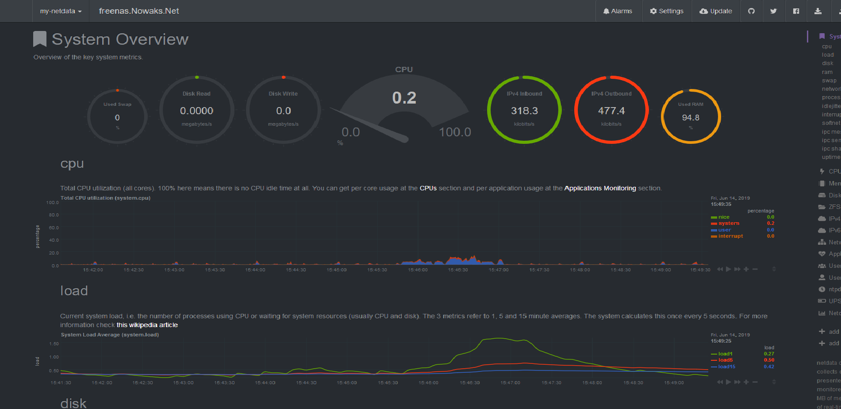Click the GitHub icon in navbar
Viewport: 841px width, 409px height.
[x=751, y=11]
